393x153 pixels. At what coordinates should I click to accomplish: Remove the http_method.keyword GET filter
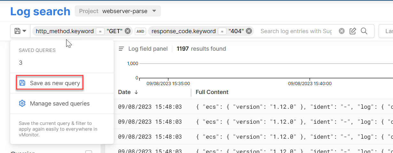tap(127, 31)
